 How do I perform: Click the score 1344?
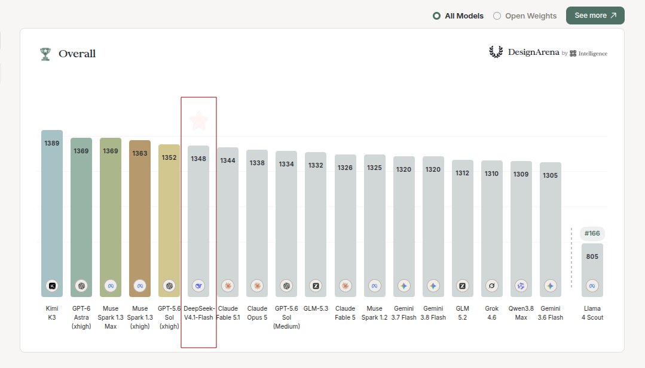228,160
